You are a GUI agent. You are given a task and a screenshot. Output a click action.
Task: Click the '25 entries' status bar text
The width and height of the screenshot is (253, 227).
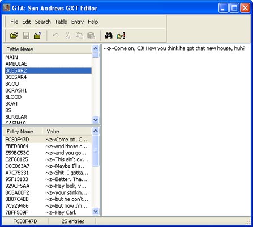point(72,221)
